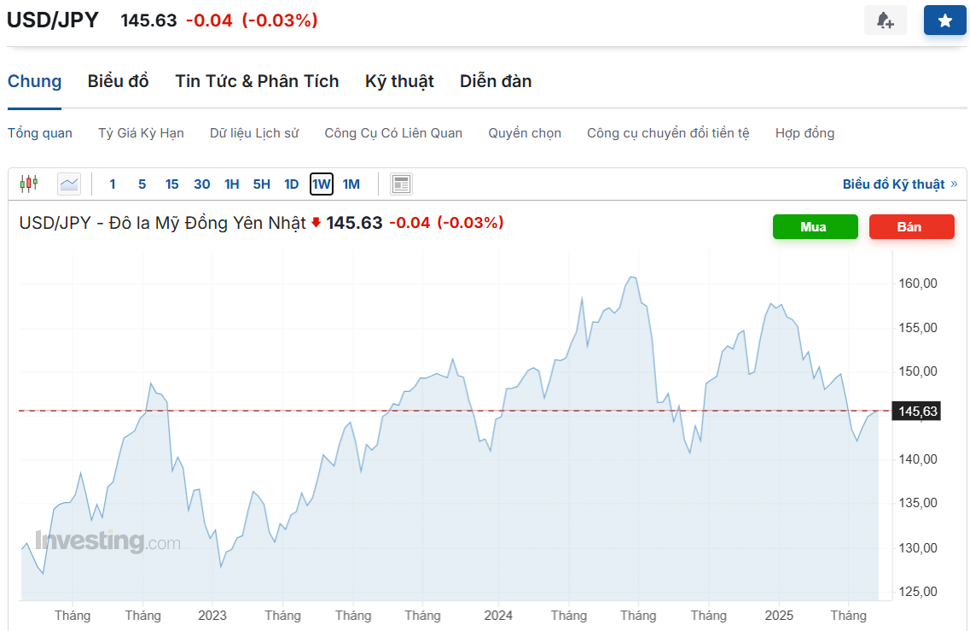Switch chart to candlestick view icon
This screenshot has height=631, width=970.
pyautogui.click(x=29, y=184)
